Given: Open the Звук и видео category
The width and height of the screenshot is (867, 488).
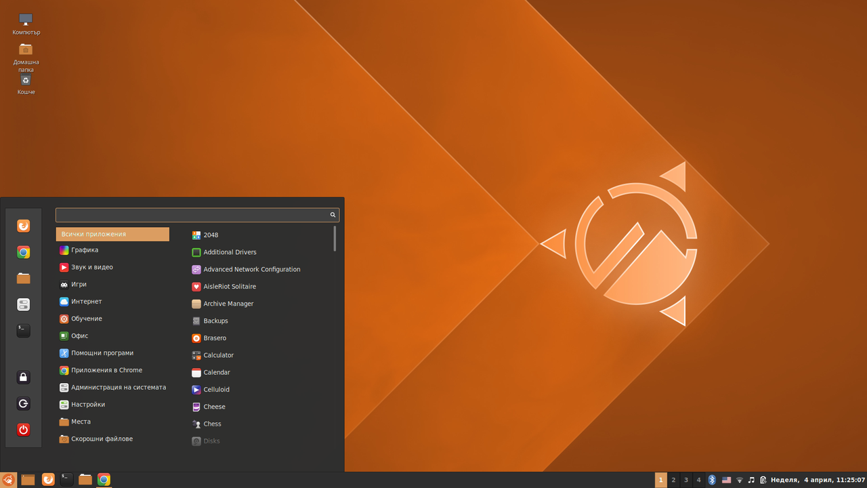Looking at the screenshot, I should click(x=112, y=267).
